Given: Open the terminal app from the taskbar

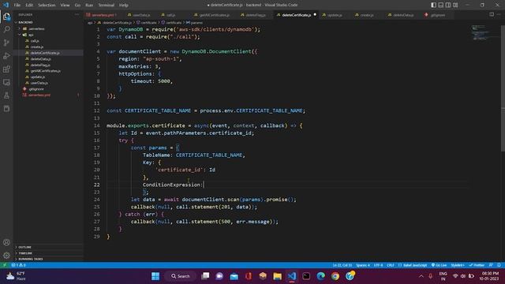Looking at the screenshot, I should click(306, 276).
